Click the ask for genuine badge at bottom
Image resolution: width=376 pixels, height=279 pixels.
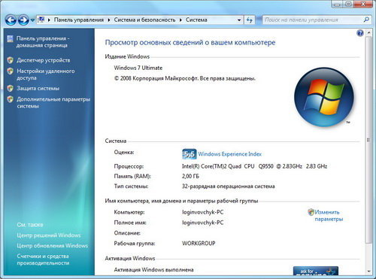coord(316,271)
